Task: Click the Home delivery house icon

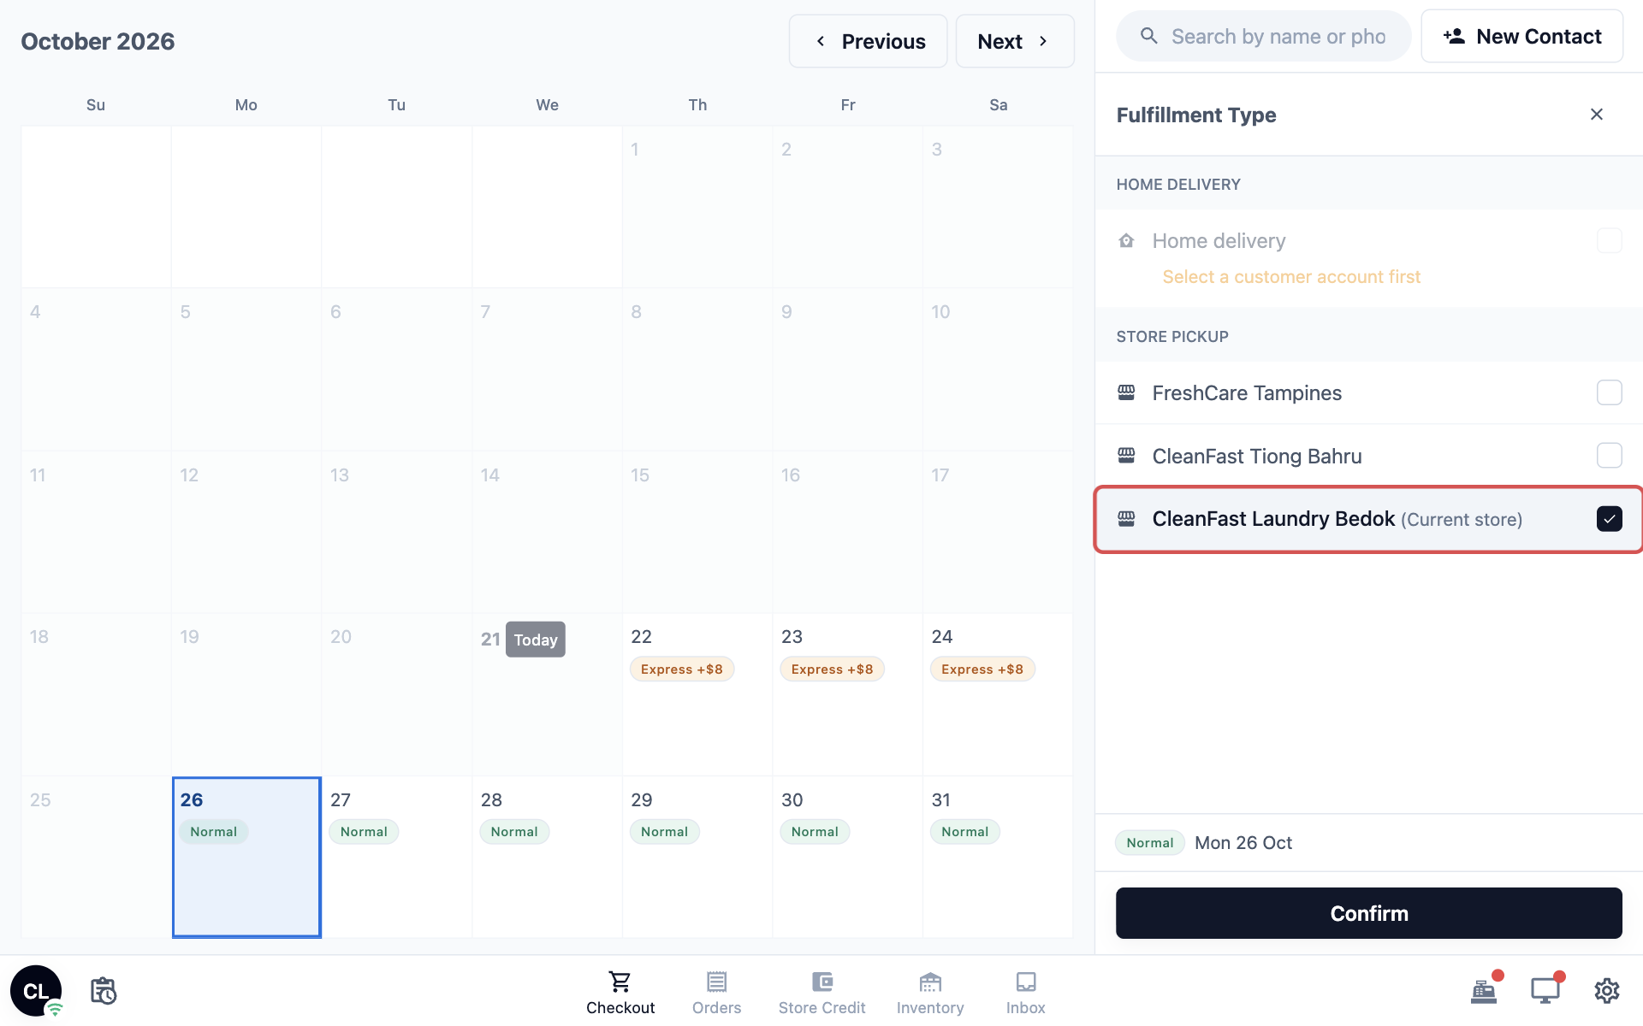Action: [x=1126, y=241]
